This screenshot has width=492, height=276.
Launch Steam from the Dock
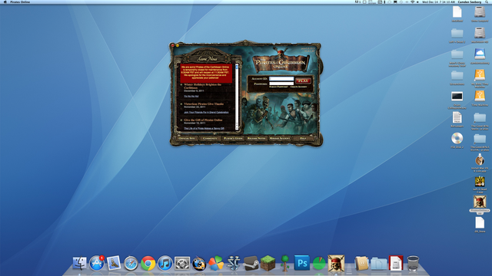(x=251, y=263)
